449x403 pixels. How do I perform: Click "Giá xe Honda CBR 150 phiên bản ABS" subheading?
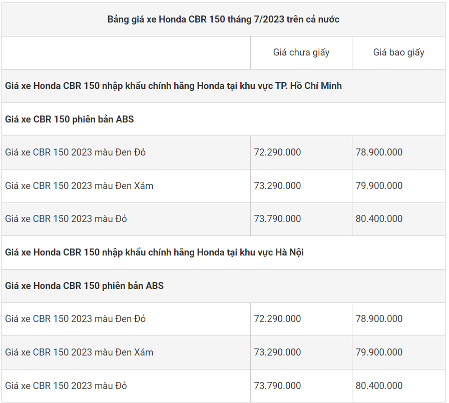85,286
